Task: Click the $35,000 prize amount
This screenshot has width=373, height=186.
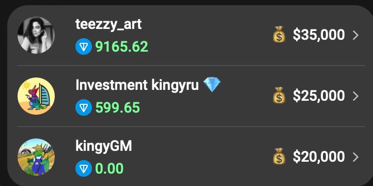Action: pyautogui.click(x=319, y=35)
